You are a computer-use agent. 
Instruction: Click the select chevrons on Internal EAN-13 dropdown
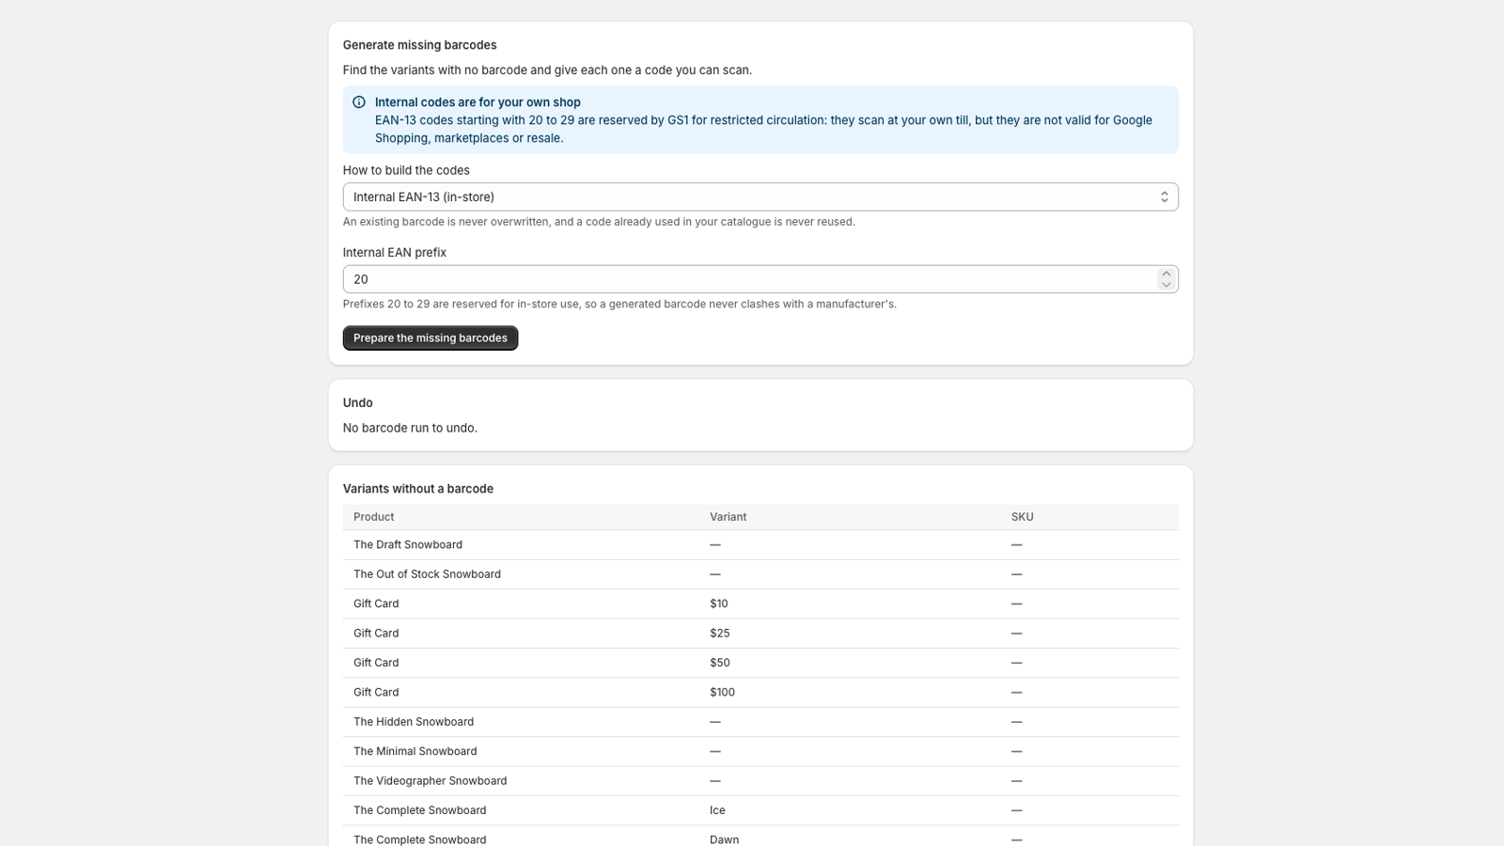1165,196
